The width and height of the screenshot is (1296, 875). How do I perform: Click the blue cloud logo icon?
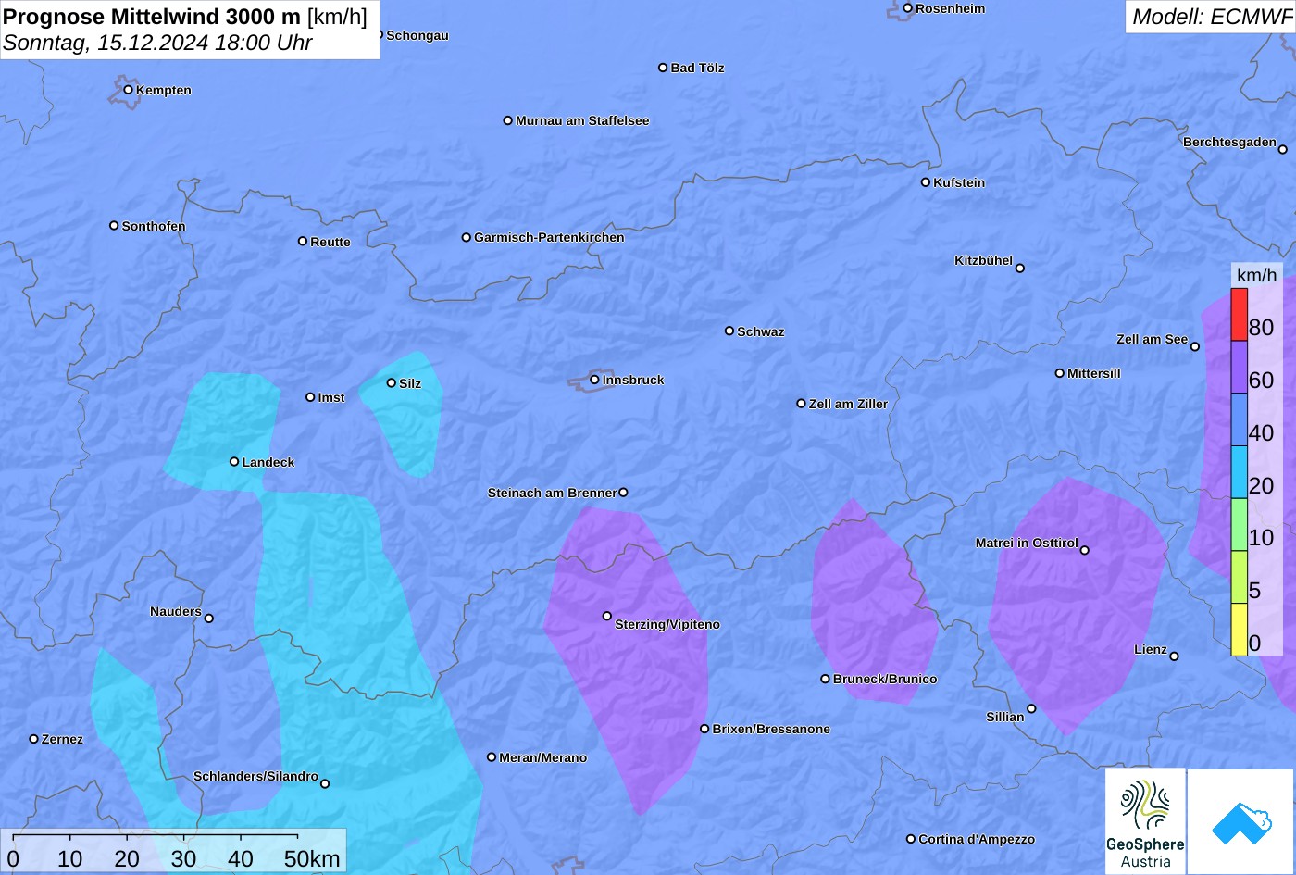1241,822
